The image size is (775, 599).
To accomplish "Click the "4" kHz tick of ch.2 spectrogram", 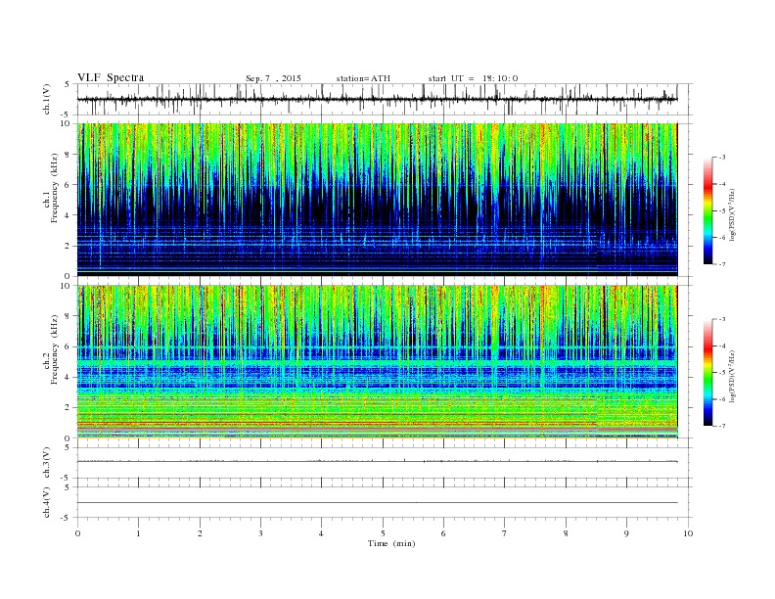I will pos(68,377).
